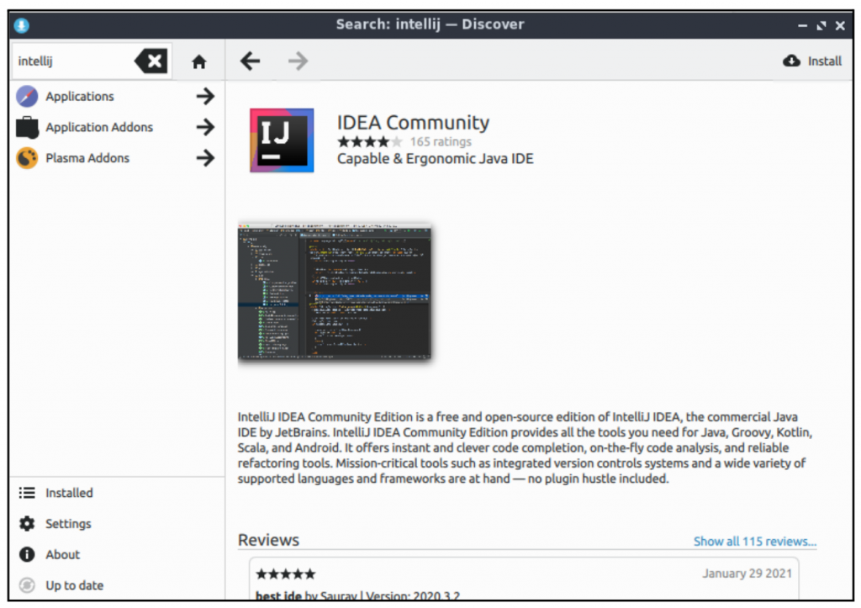Clear the search field with the X icon
The width and height of the screenshot is (861, 608).
click(151, 61)
